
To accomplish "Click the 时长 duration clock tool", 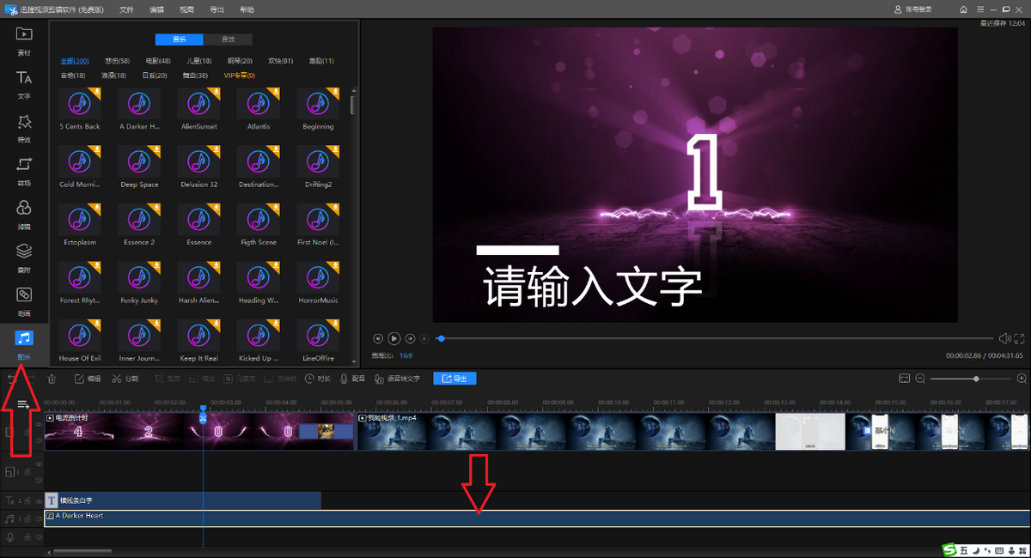I will (318, 379).
